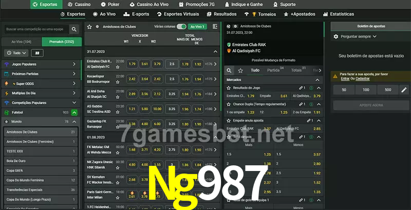Select the Ao Vivo (104) filter
Image resolution: width=411 pixels, height=210 pixels.
pyautogui.click(x=21, y=42)
